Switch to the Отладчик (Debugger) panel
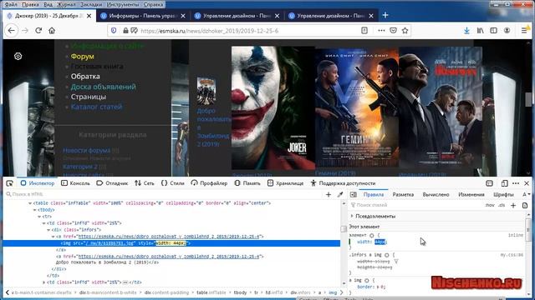The width and height of the screenshot is (535, 300). click(x=112, y=183)
